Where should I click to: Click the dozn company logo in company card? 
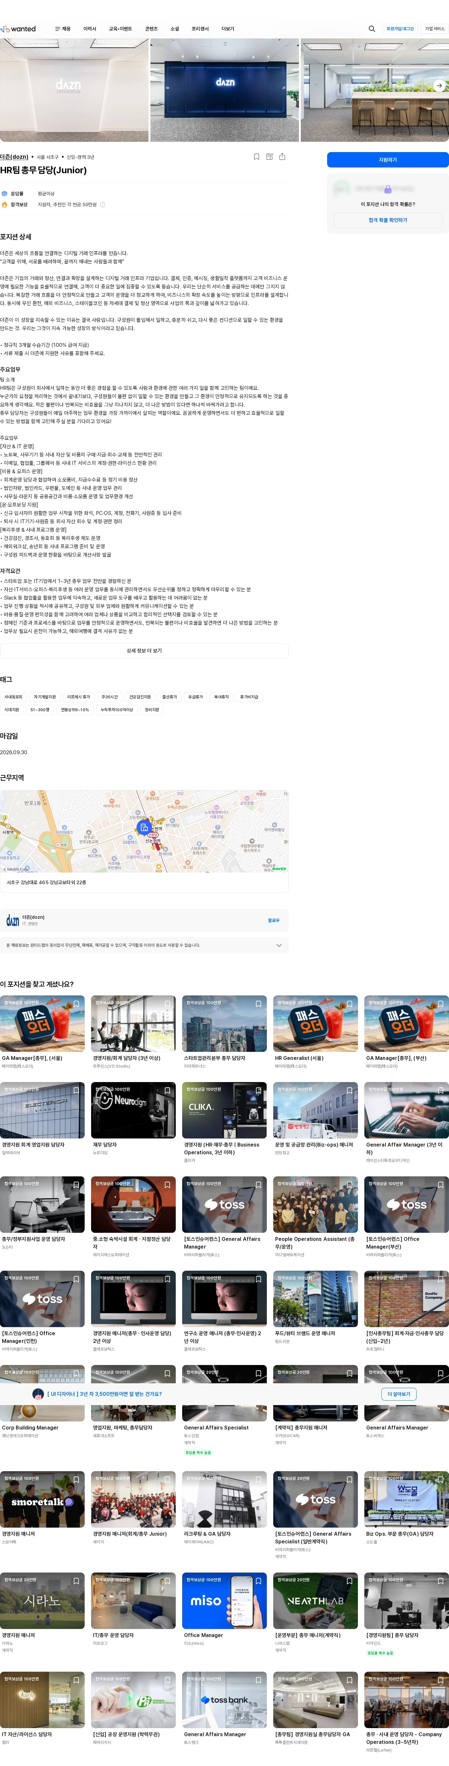(12, 920)
